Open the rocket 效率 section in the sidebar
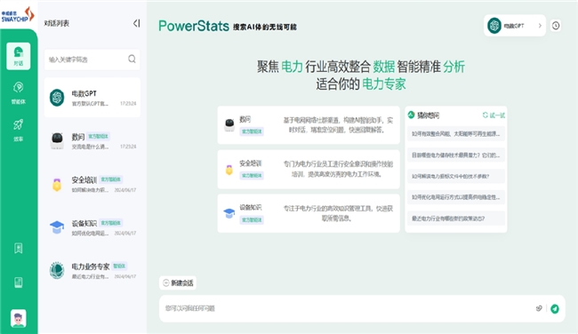 19,130
